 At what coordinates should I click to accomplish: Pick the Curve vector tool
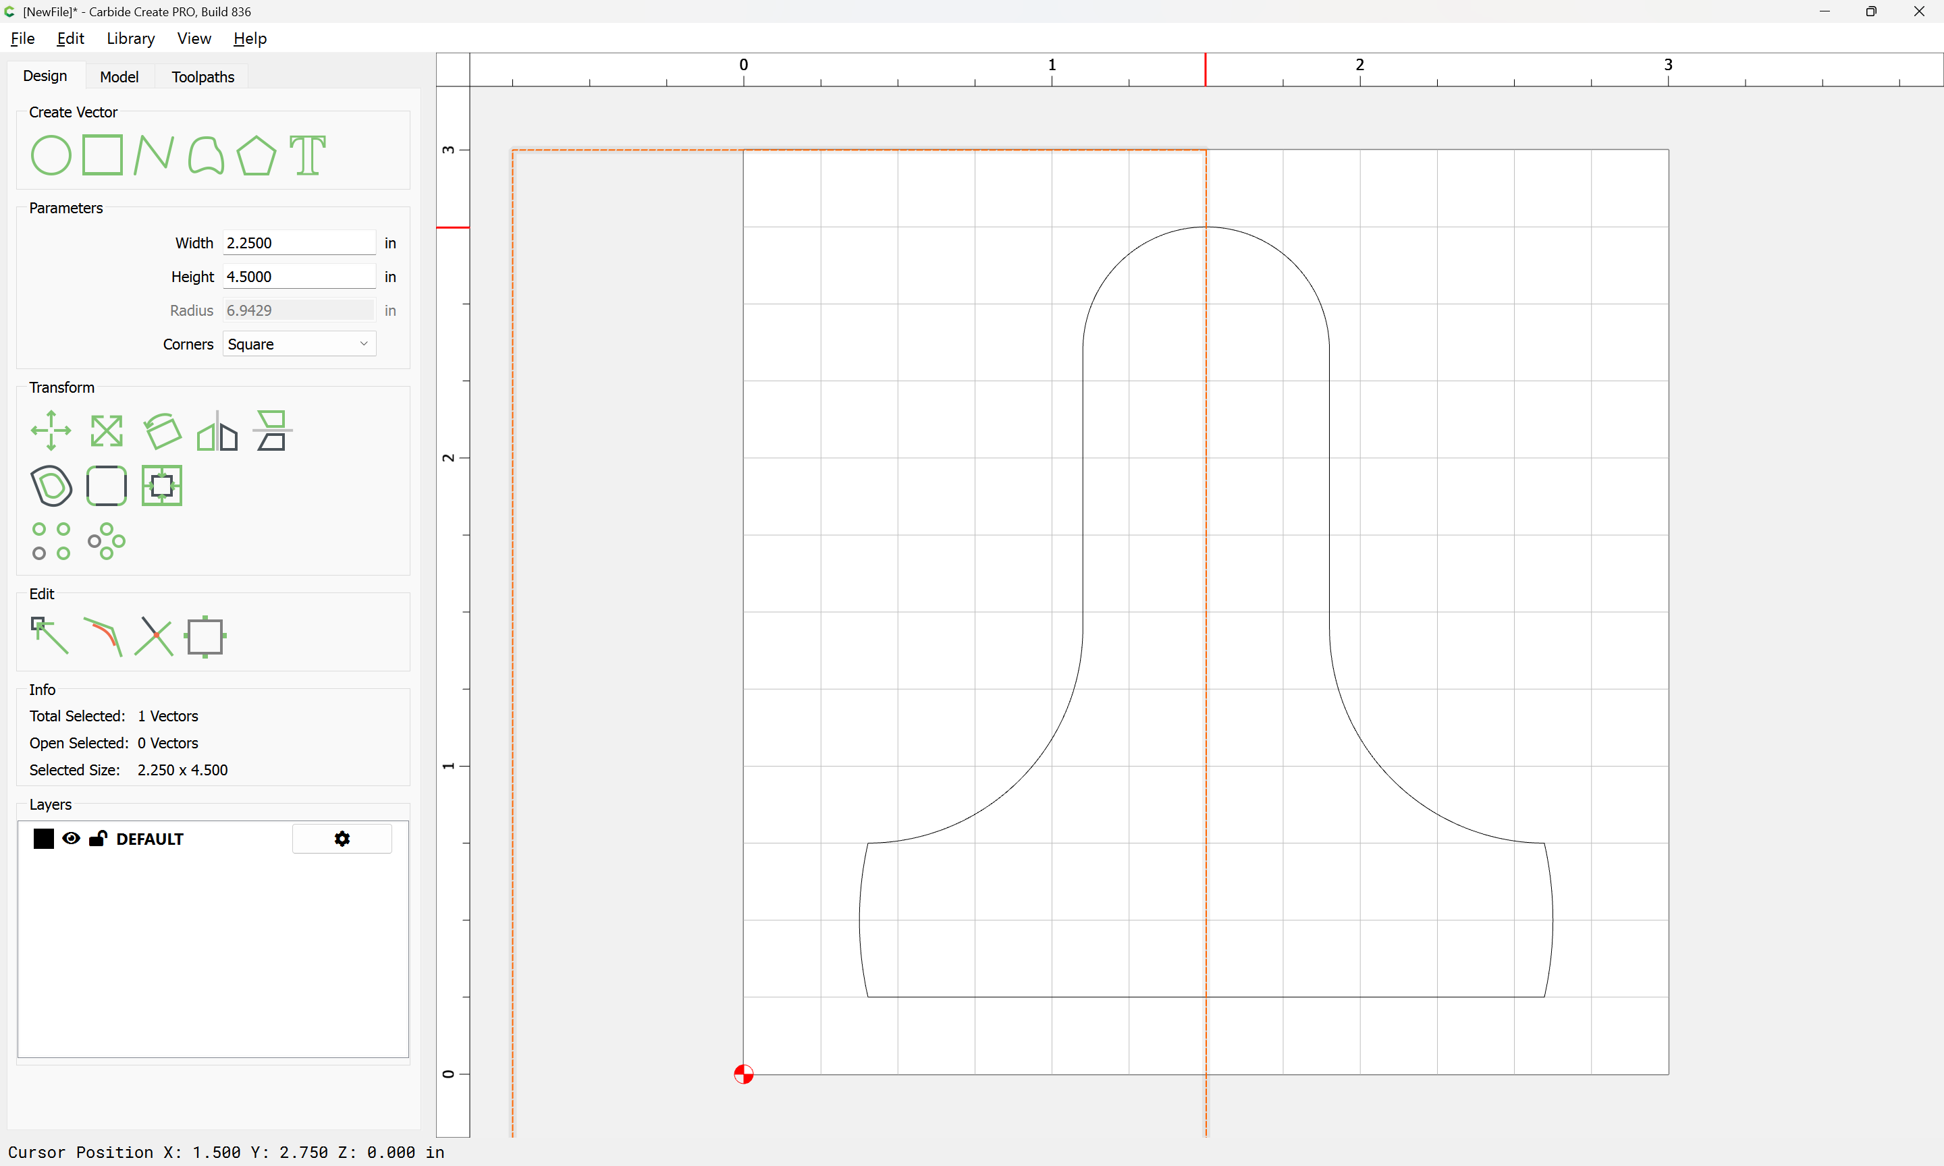(x=206, y=155)
